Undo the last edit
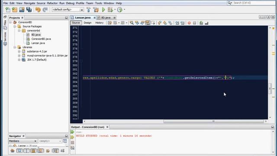This screenshot has width=277, height=156. tap(38, 10)
